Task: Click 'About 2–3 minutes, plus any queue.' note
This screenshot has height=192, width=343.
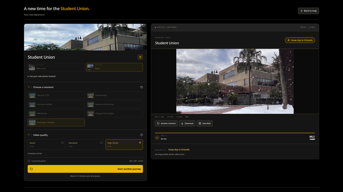Action: pos(85,176)
